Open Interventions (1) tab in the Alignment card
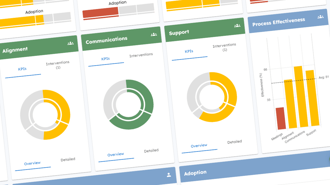This screenshot has height=185, width=330. (x=58, y=65)
